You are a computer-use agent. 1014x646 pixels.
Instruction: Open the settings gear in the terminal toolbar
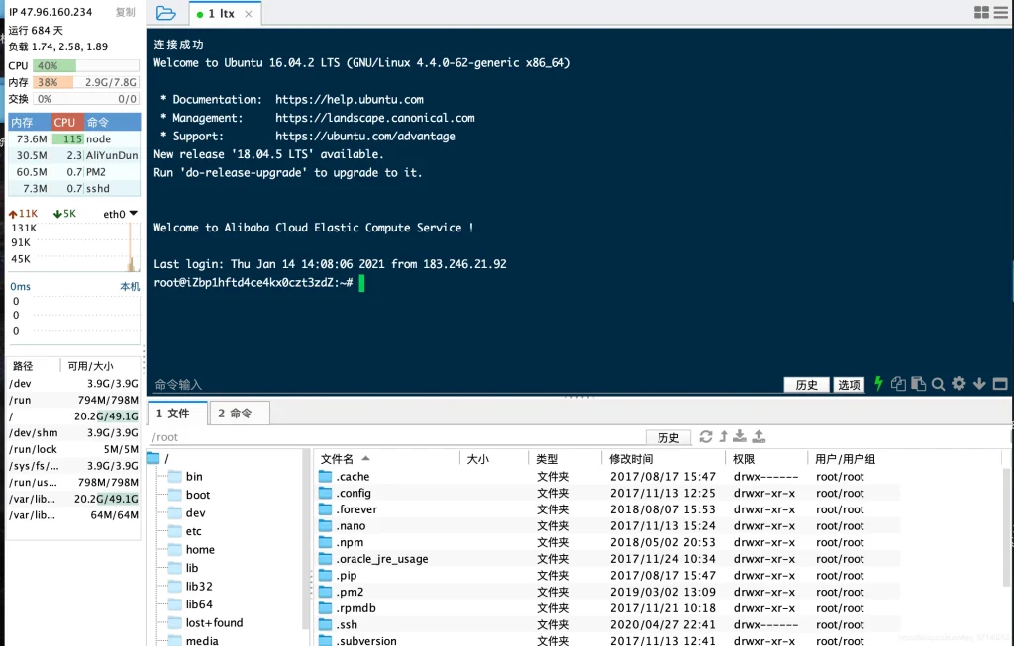(958, 384)
